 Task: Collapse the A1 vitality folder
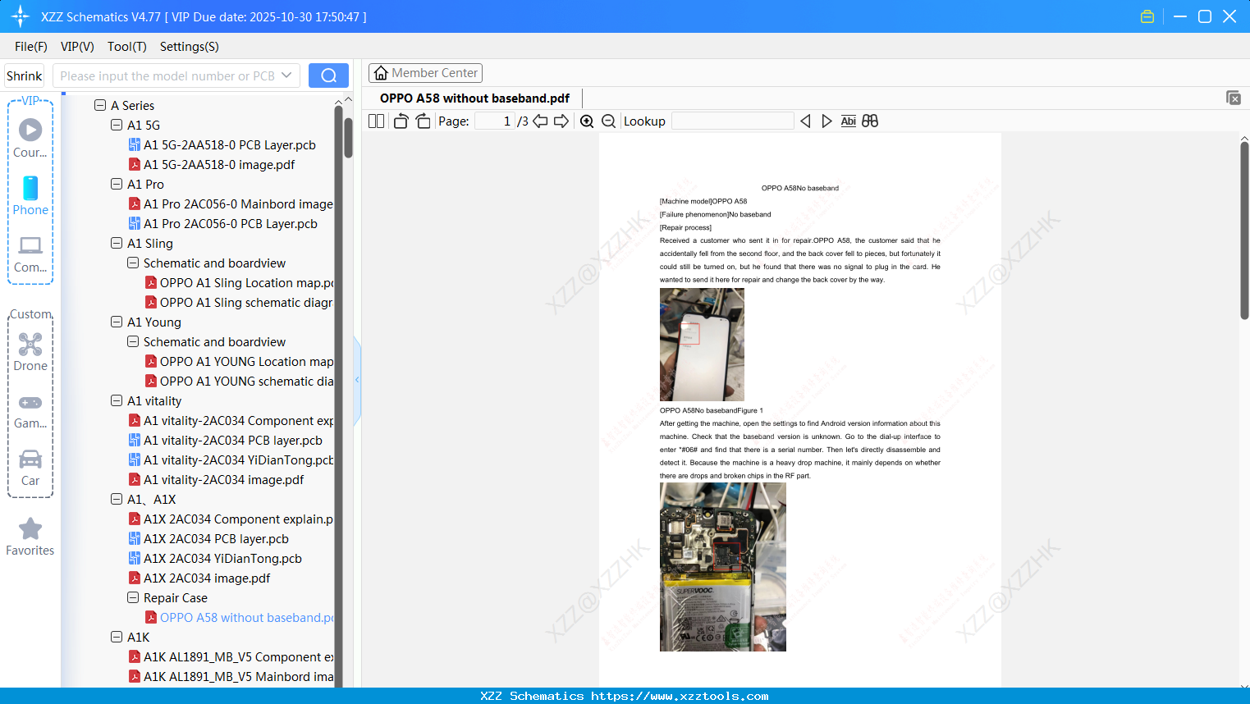click(x=117, y=401)
